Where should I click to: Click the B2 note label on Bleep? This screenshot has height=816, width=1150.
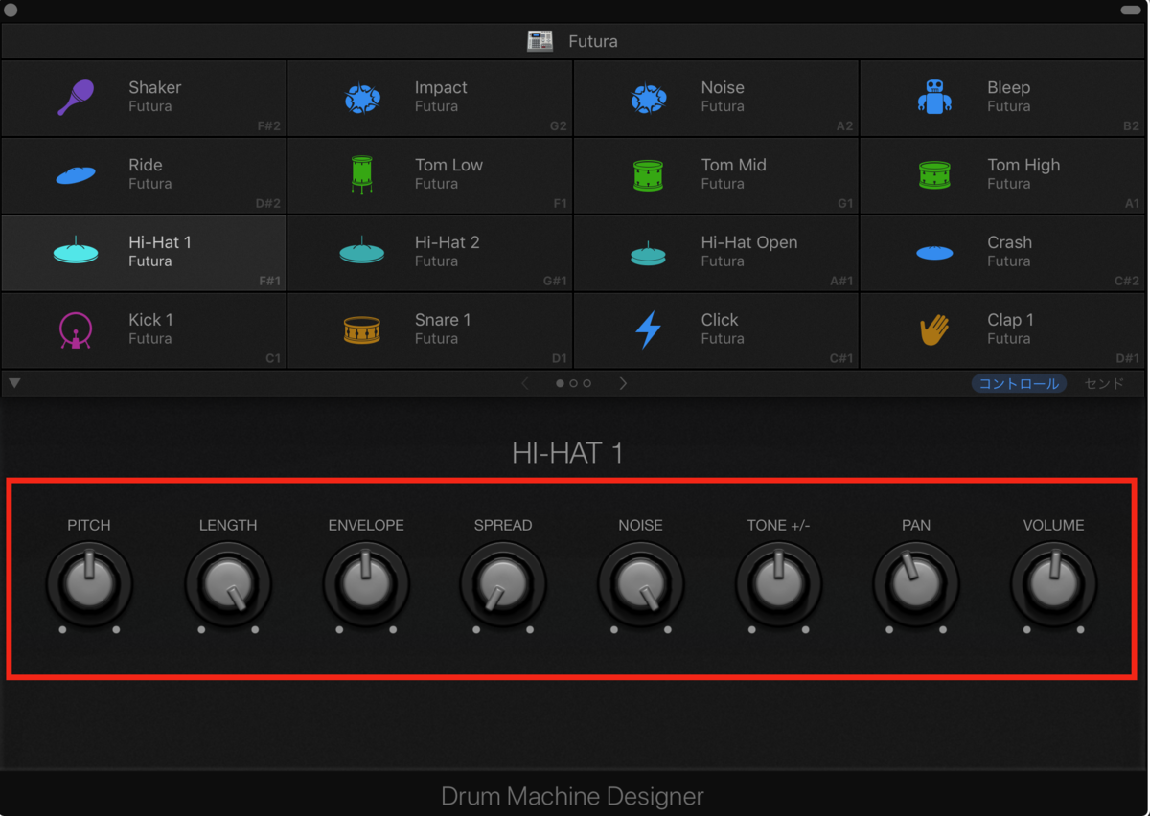click(1132, 126)
